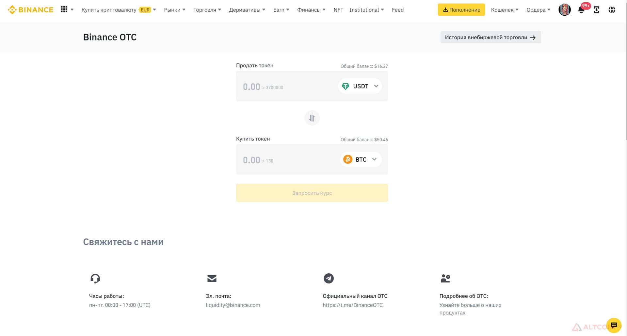This screenshot has width=627, height=336.
Task: Open История внебиржевой торговли
Action: click(x=490, y=37)
